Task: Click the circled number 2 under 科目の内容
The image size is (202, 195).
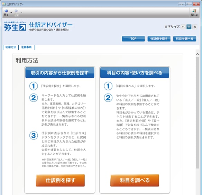Action: point(108,98)
